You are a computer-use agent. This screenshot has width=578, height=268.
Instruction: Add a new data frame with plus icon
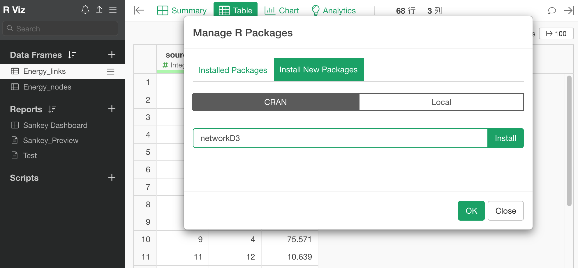[112, 55]
